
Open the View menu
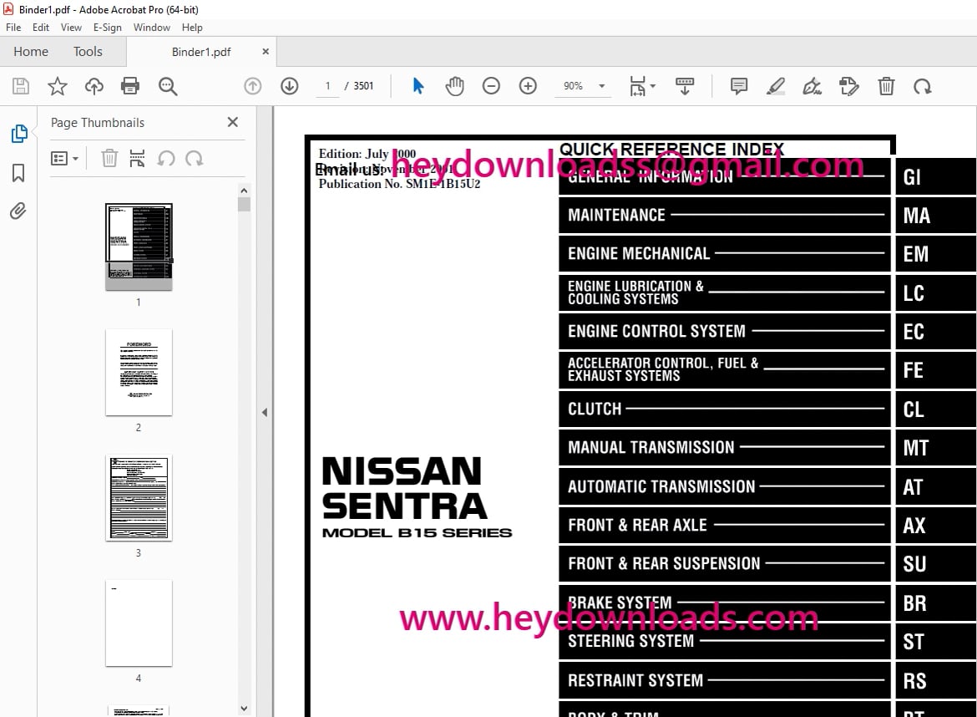point(71,28)
